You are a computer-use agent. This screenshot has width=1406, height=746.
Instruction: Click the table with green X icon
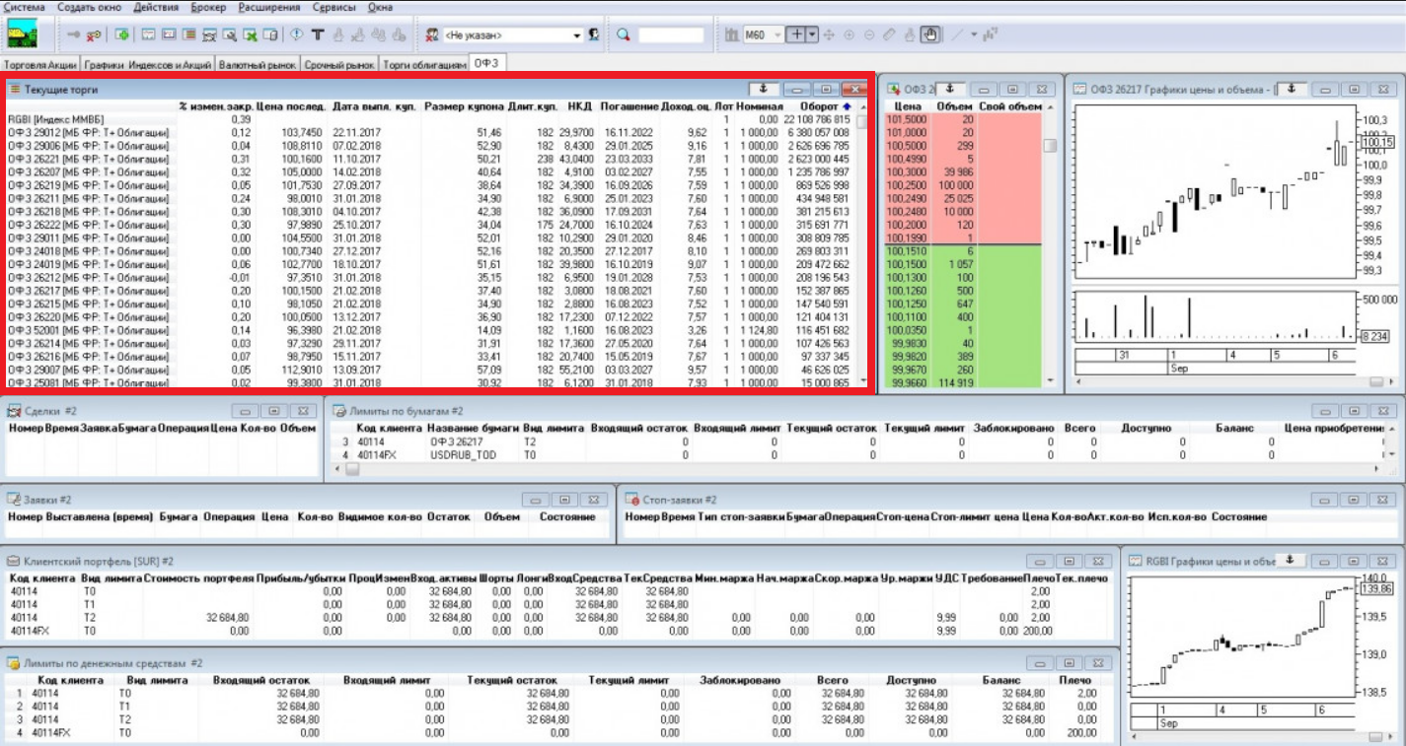click(x=251, y=35)
